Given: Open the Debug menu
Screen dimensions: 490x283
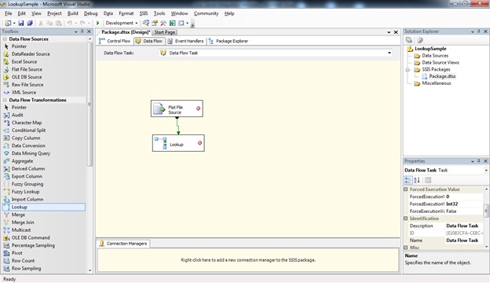Looking at the screenshot, I should tap(90, 13).
